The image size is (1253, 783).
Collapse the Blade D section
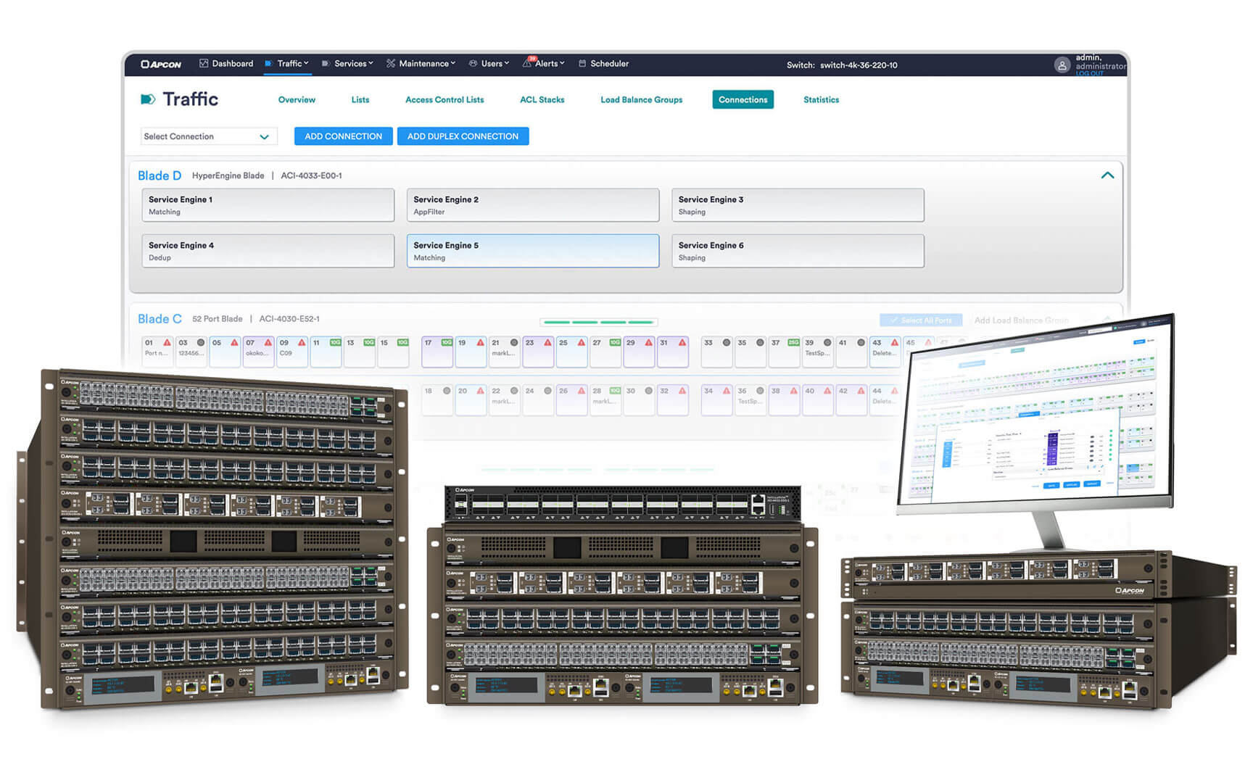(1107, 175)
